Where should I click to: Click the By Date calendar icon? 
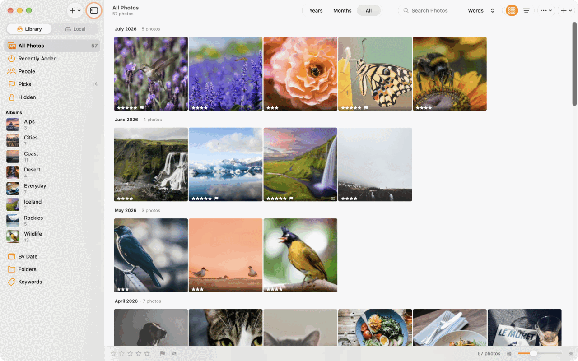pos(12,256)
